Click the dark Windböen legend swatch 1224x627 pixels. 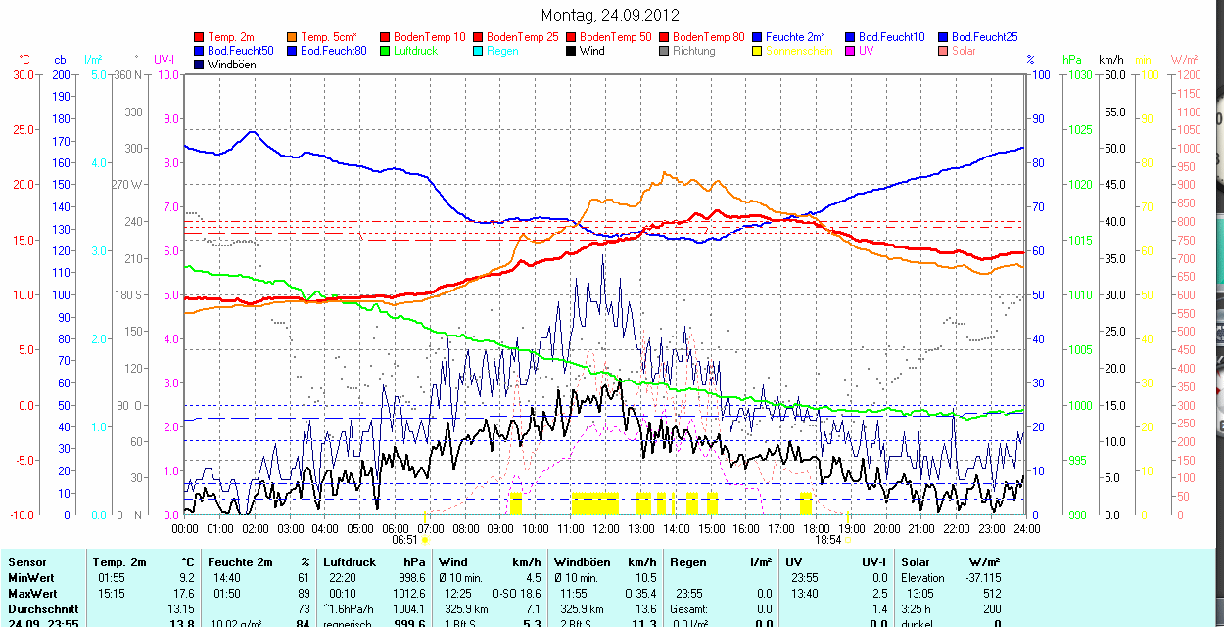(x=200, y=65)
